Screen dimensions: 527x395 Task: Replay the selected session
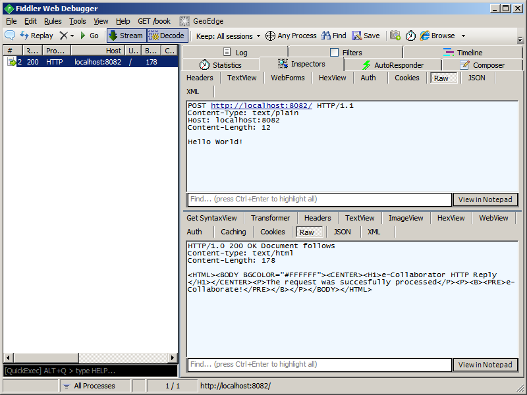(x=36, y=36)
